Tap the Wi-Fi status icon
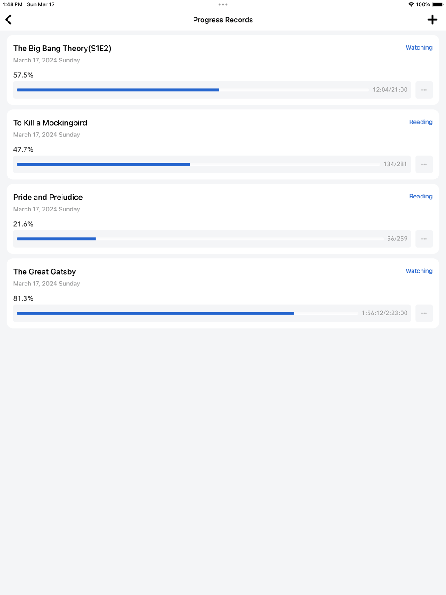446x595 pixels. [x=411, y=4]
